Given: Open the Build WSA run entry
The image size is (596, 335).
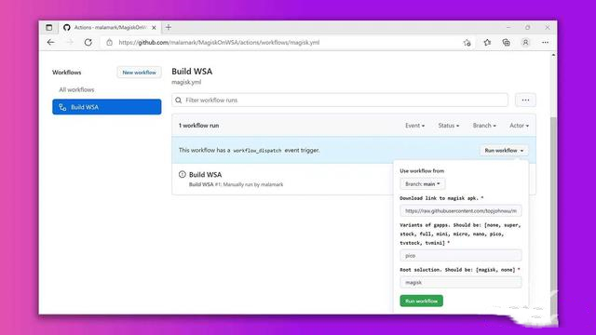Looking at the screenshot, I should (x=205, y=174).
